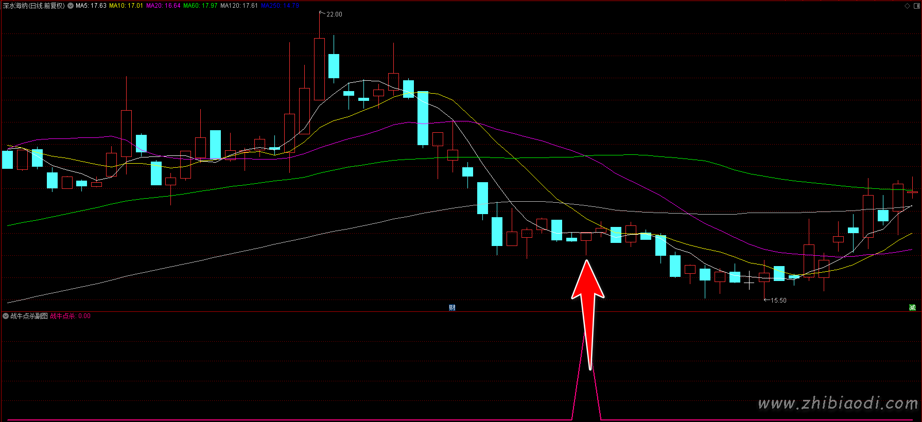Image resolution: width=922 pixels, height=422 pixels.
Task: Toggle the side panel icon at top right
Action: [x=916, y=6]
